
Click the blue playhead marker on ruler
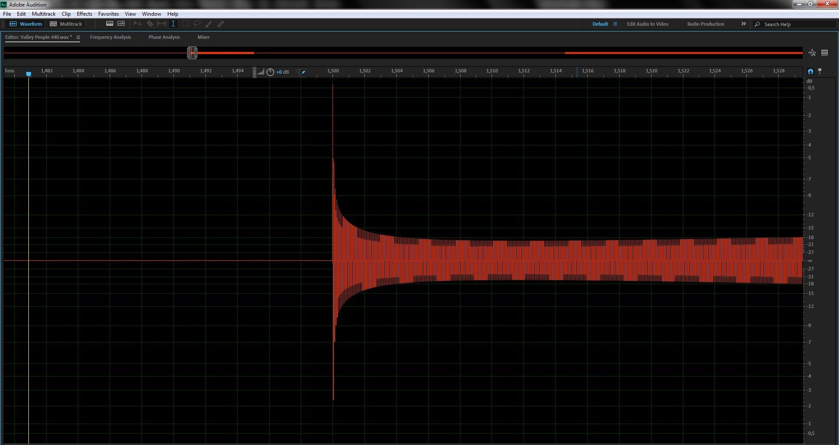click(x=28, y=74)
